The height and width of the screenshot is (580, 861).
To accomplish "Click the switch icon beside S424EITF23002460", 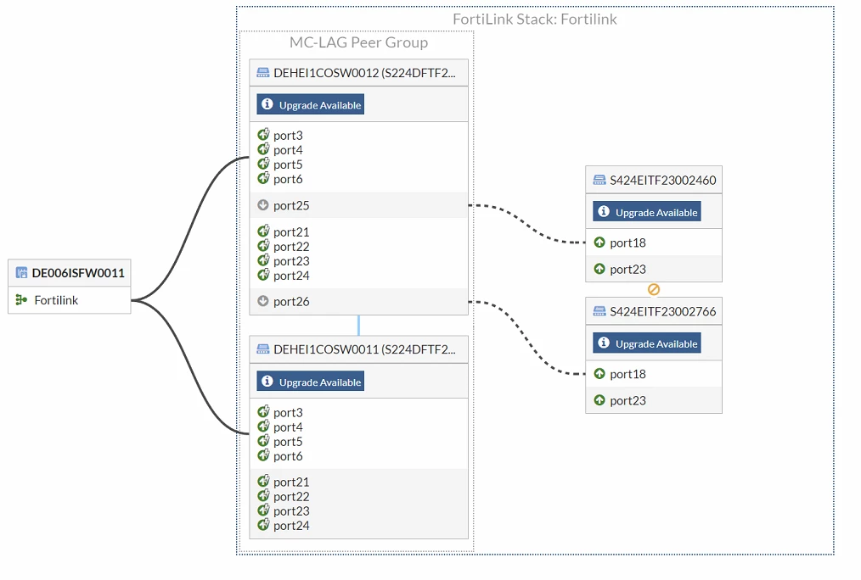I will click(x=599, y=180).
